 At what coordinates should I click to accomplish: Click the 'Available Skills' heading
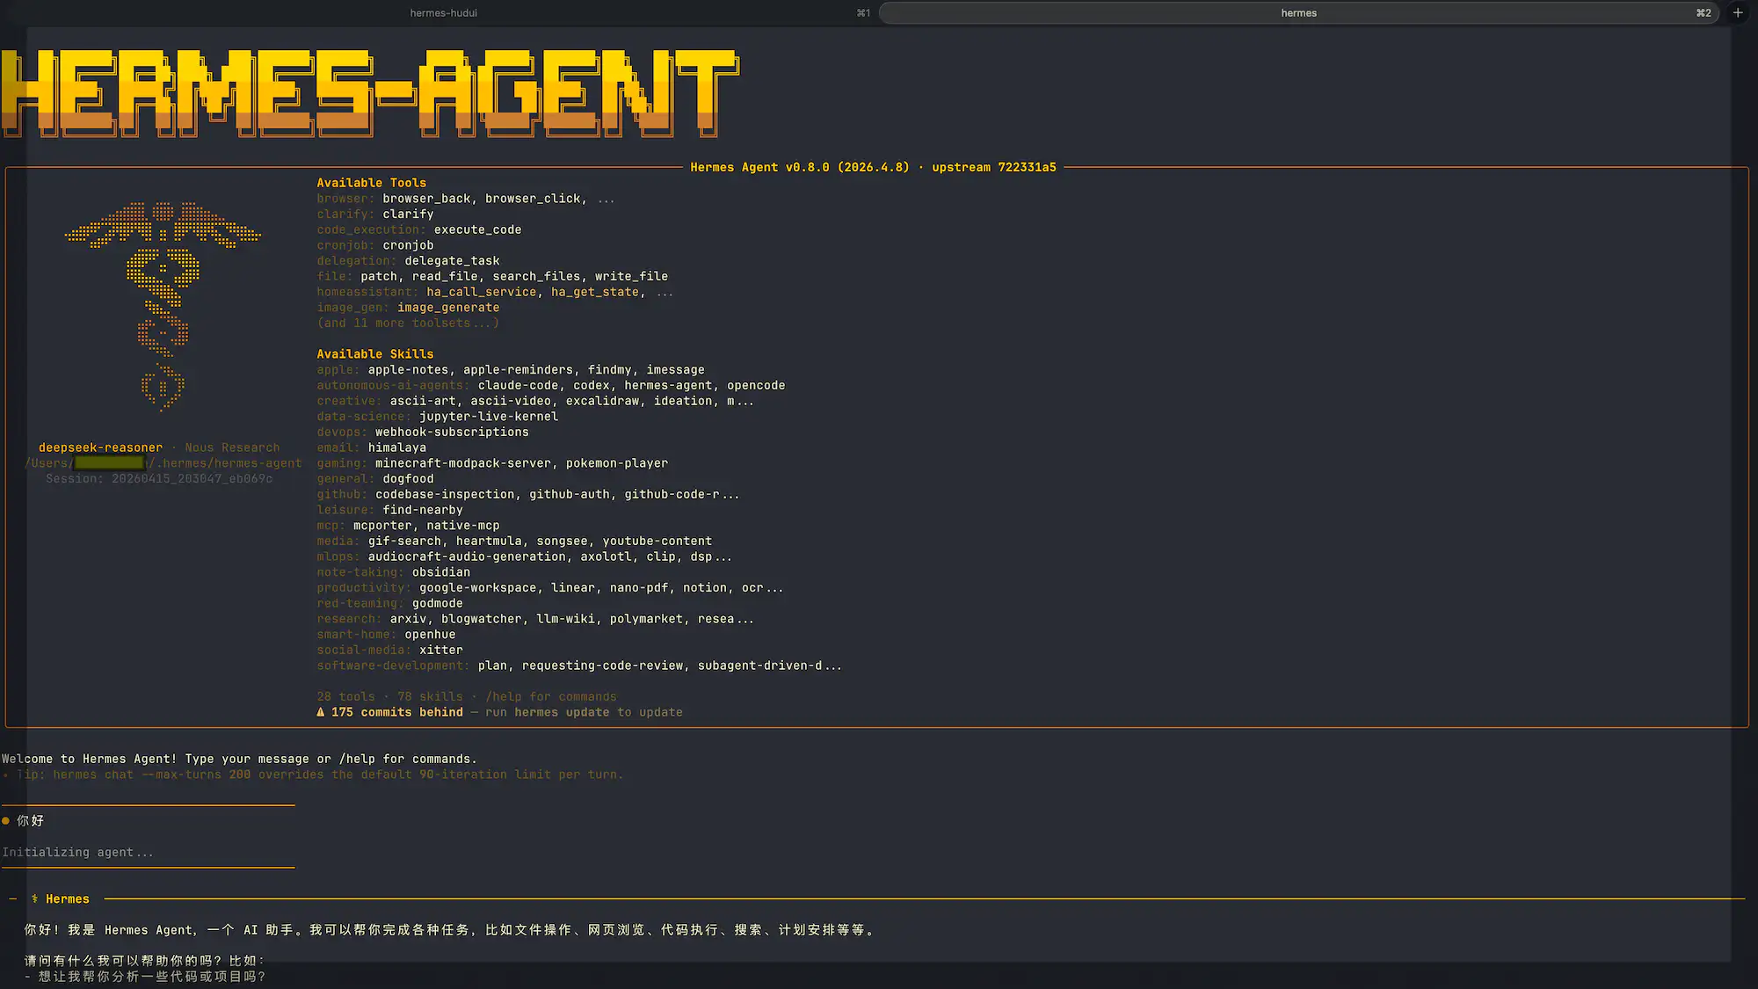click(x=374, y=353)
